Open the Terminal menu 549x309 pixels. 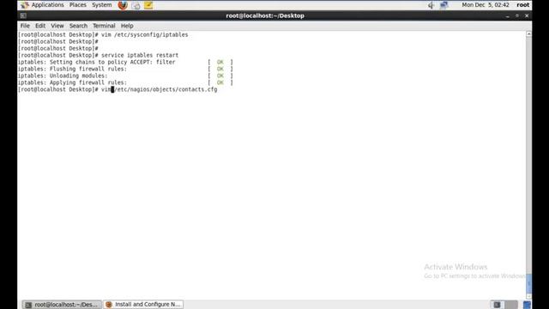click(104, 26)
